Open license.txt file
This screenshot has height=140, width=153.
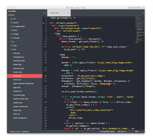pyautogui.click(x=17, y=80)
